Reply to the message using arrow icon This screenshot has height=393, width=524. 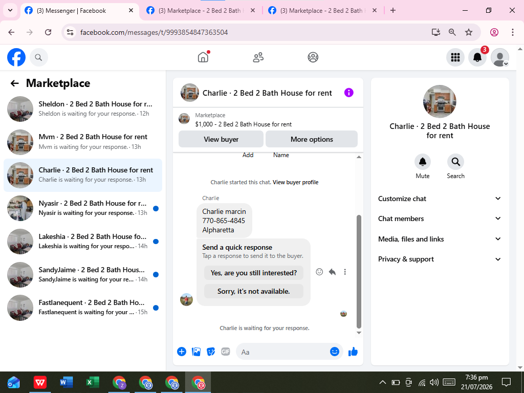tap(332, 272)
